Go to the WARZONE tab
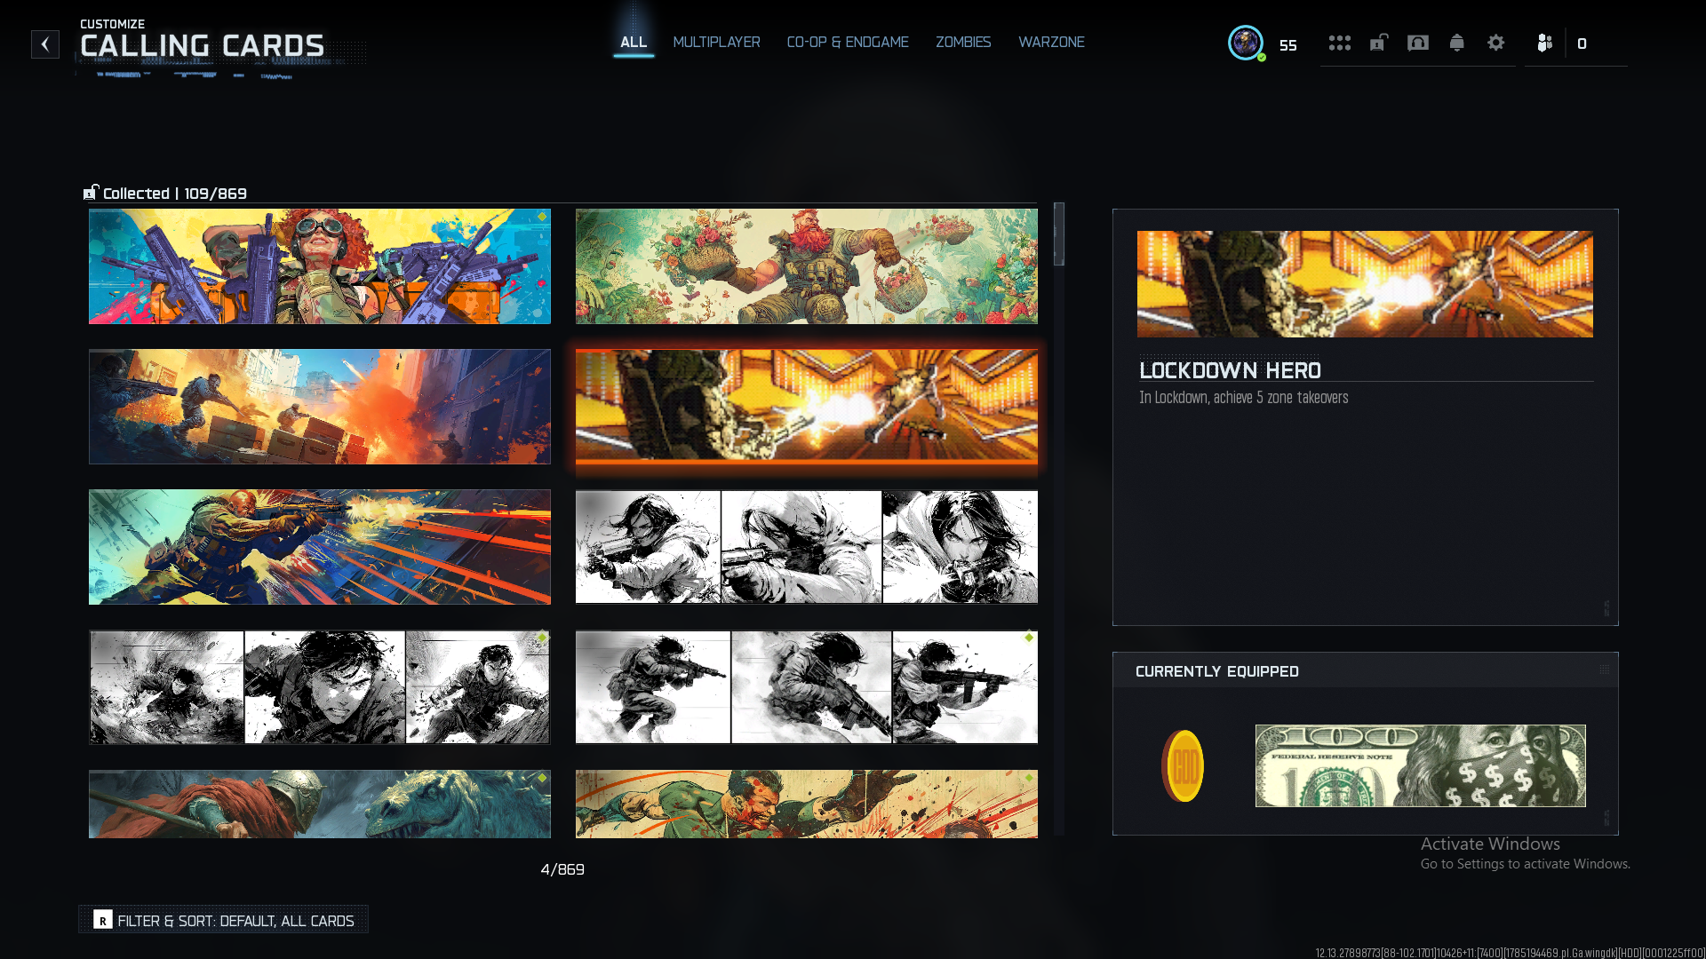Viewport: 1706px width, 959px height. pos(1051,42)
